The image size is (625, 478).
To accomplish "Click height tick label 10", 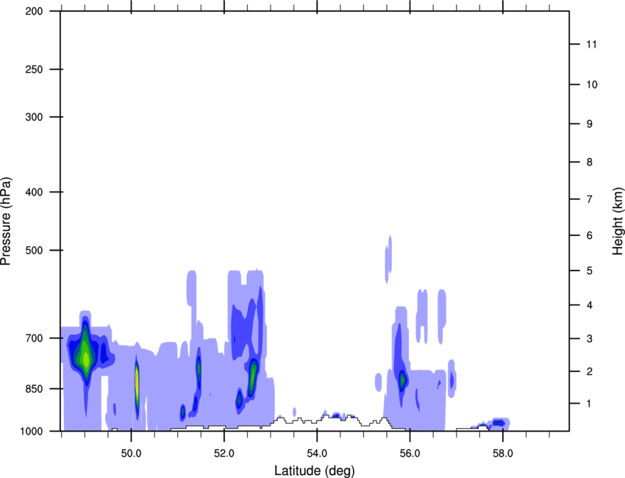I will [x=592, y=85].
